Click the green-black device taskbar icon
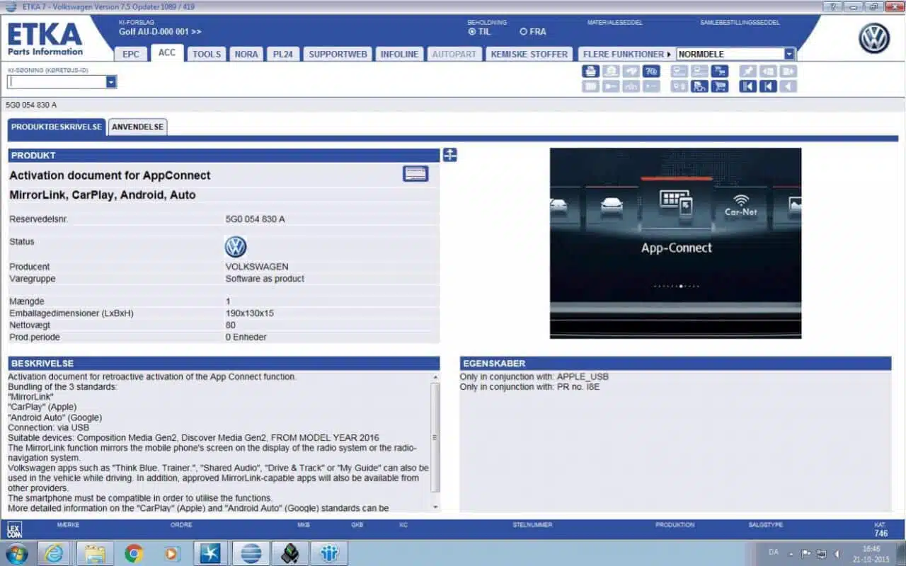The height and width of the screenshot is (566, 906). point(289,553)
